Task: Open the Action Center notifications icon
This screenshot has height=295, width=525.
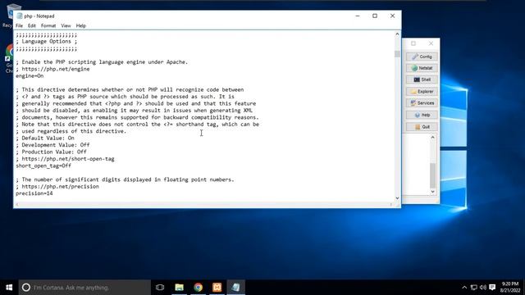Action: (x=492, y=288)
